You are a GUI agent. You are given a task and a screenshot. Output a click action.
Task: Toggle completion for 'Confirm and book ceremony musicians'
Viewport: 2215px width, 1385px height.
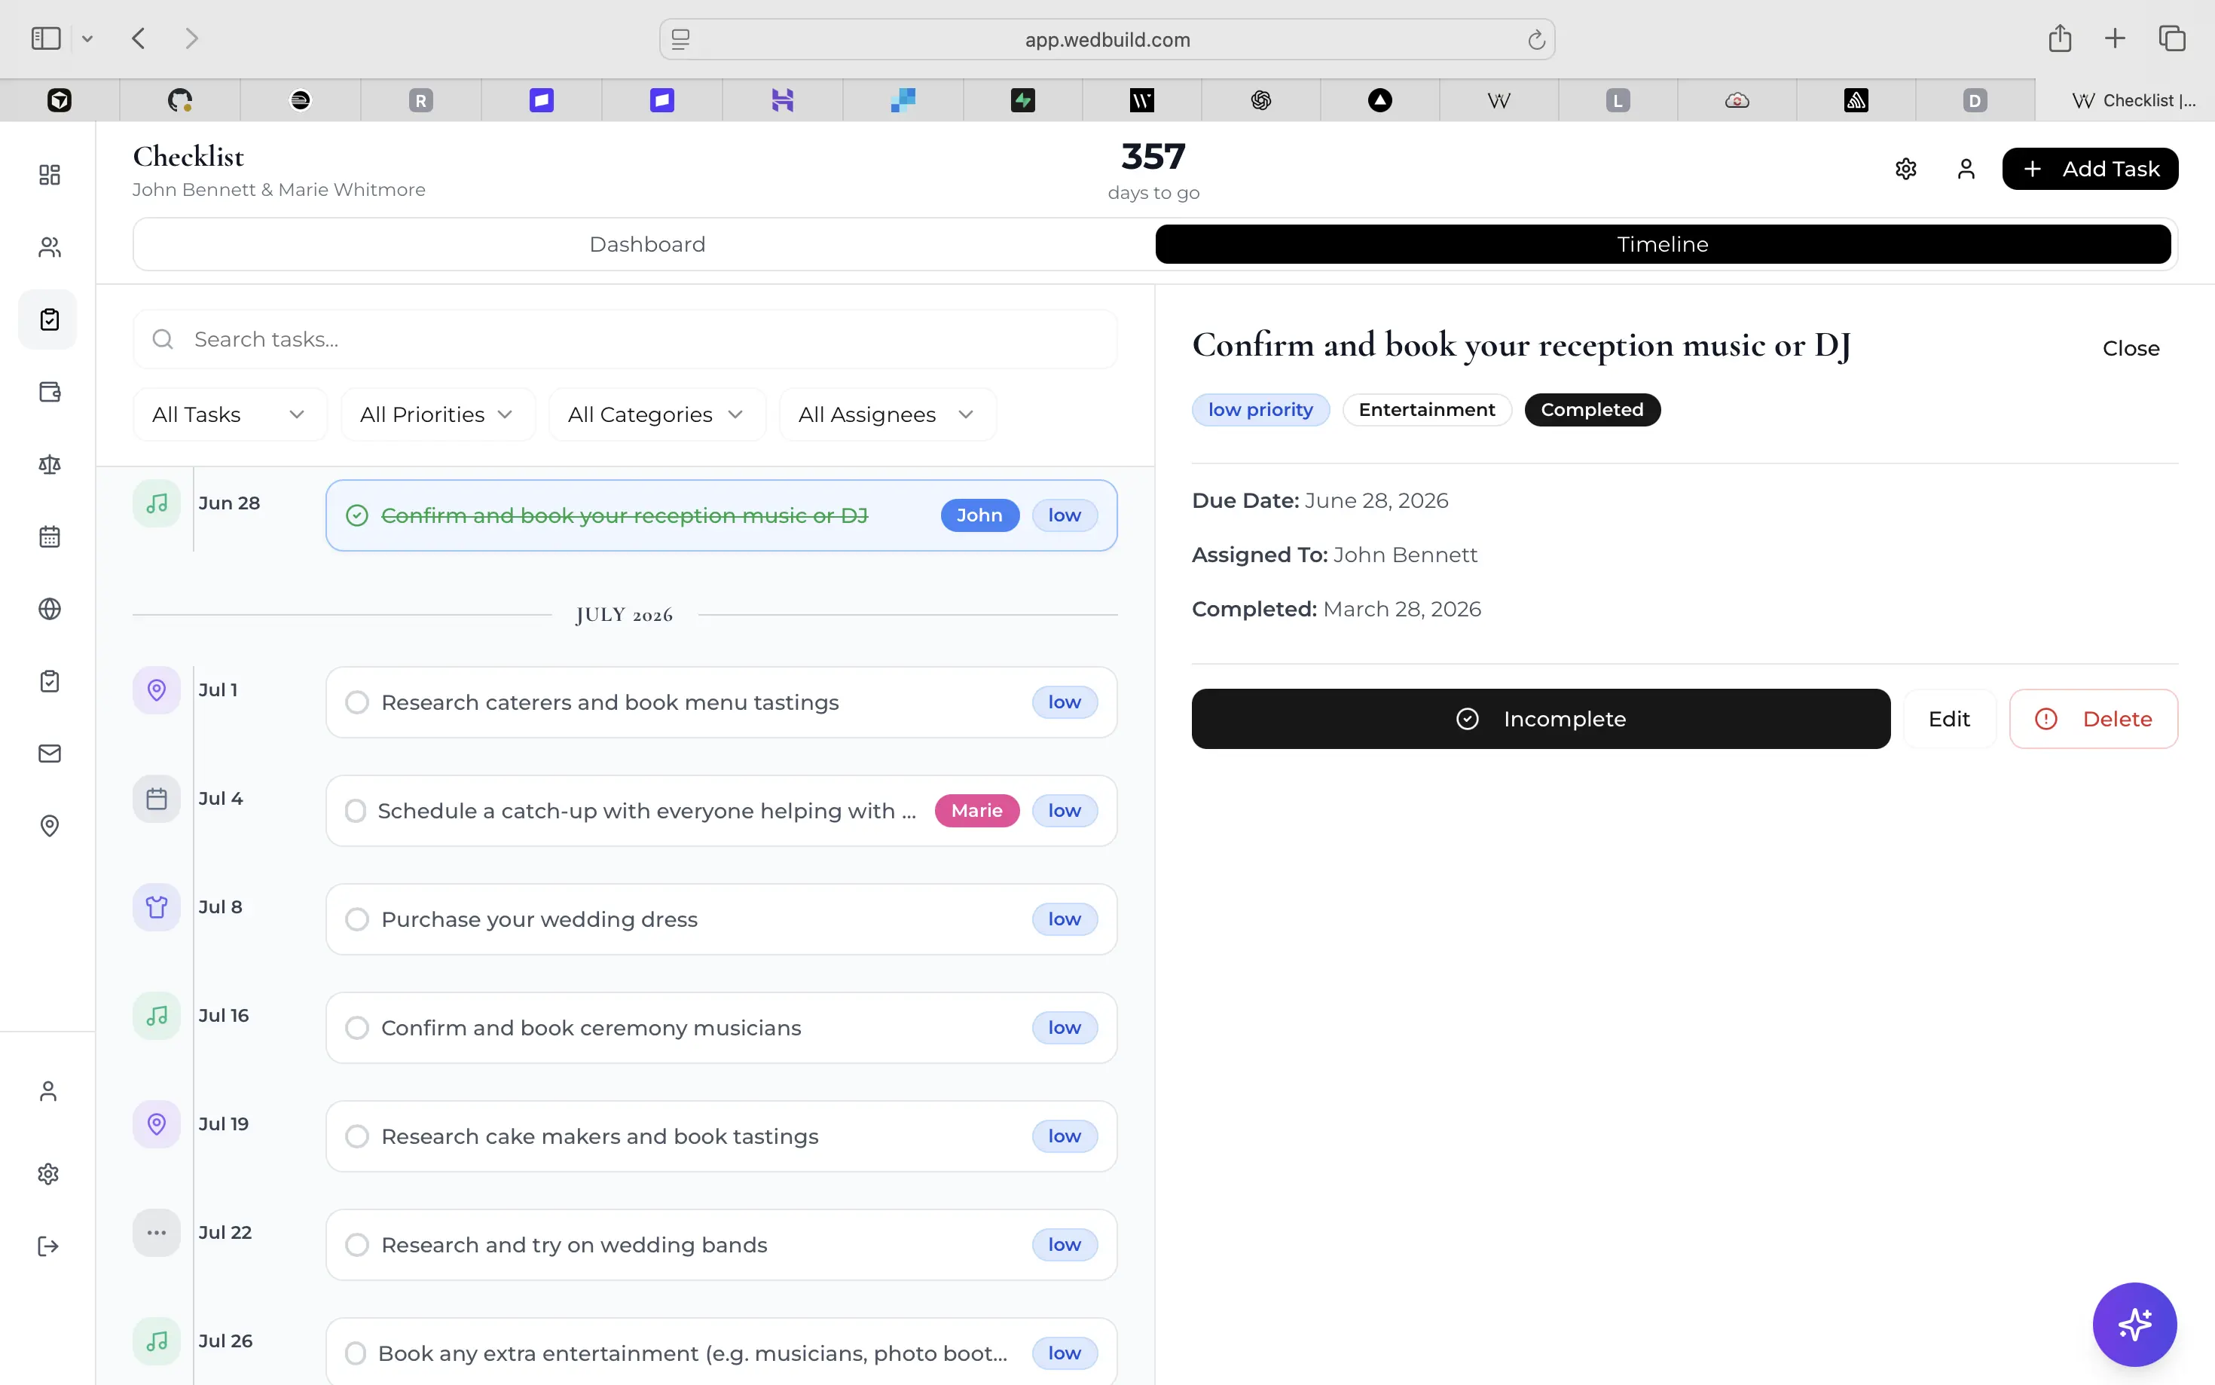pos(357,1028)
